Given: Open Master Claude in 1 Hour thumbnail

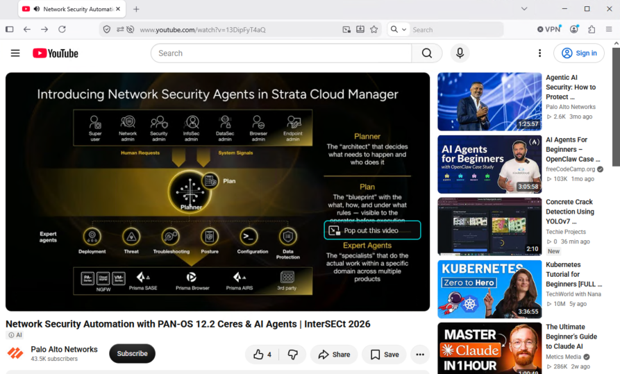Looking at the screenshot, I should (489, 348).
